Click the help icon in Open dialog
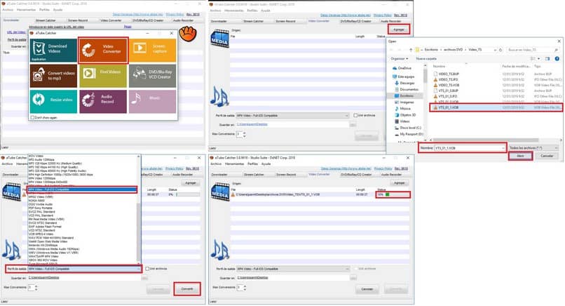565x306 pixels. (x=557, y=58)
